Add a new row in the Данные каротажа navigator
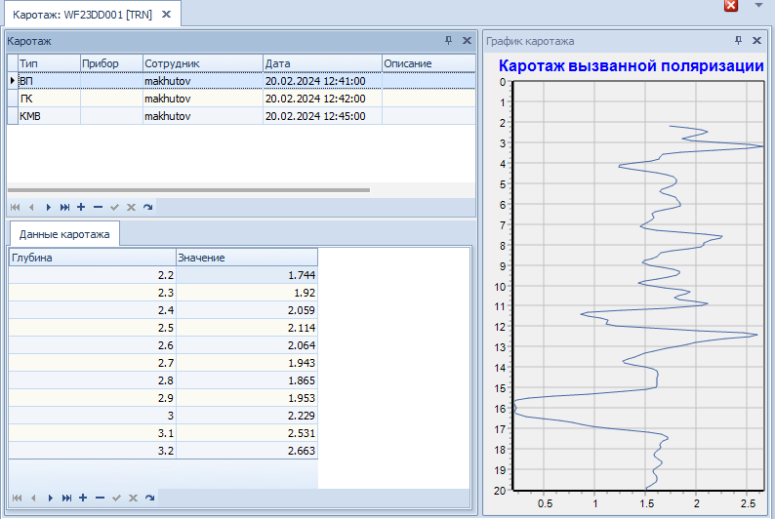Viewport: 775px width, 519px height. pyautogui.click(x=81, y=498)
